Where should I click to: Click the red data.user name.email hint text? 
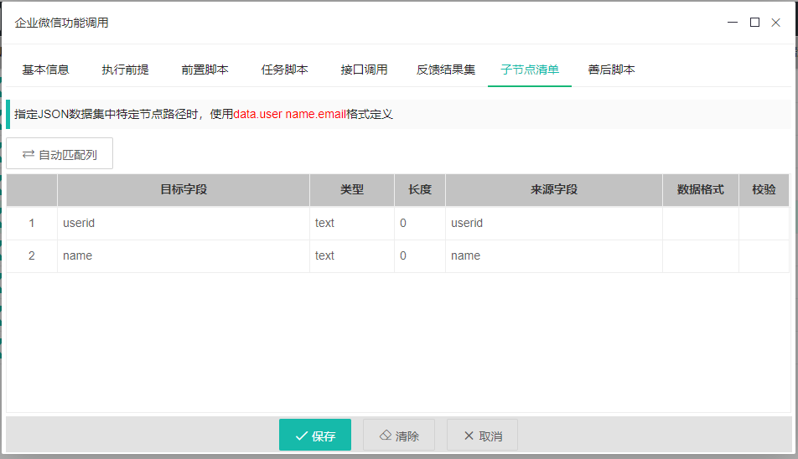(289, 114)
